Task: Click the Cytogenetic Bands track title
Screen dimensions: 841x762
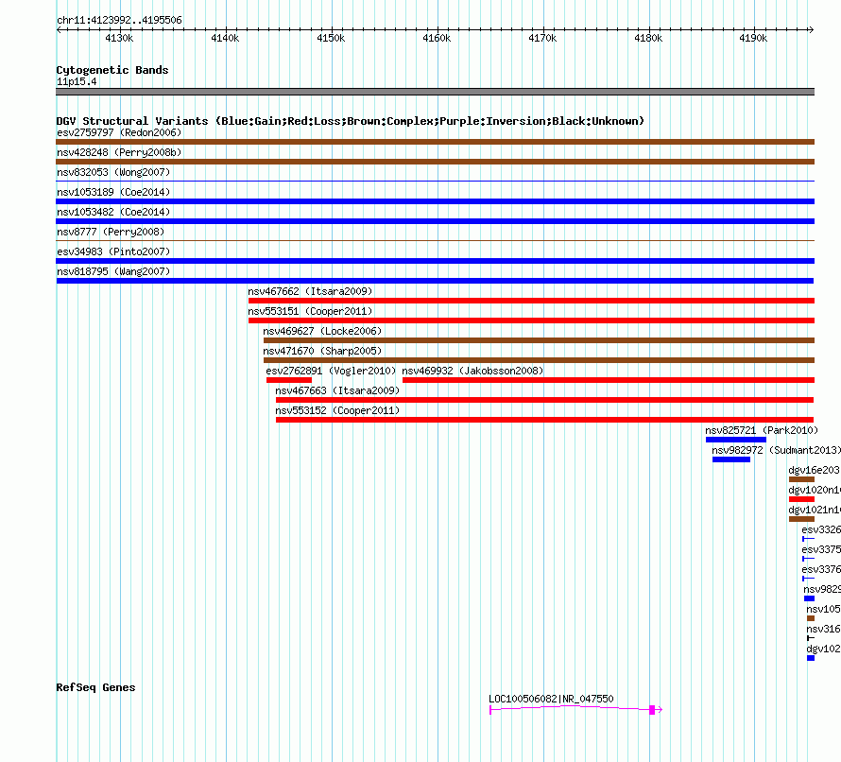Action: pos(112,70)
